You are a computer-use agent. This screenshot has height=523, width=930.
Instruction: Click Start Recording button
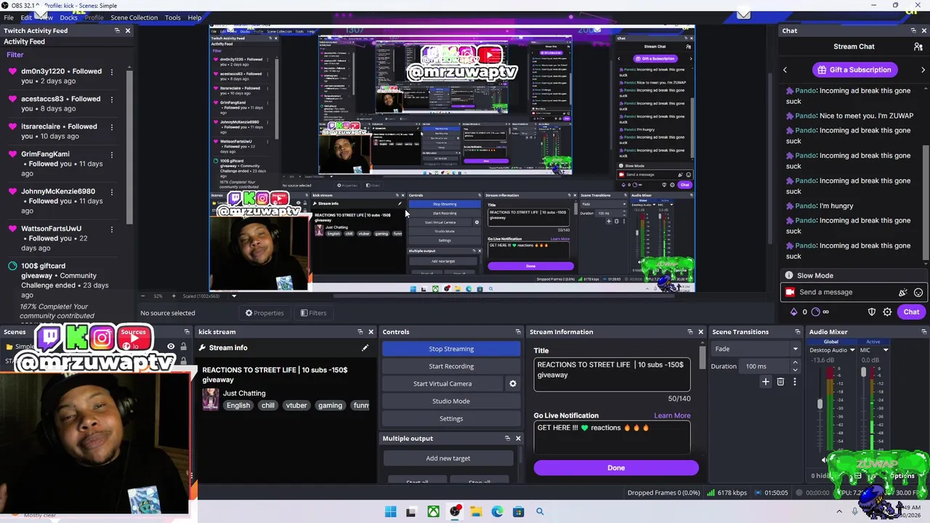coord(451,366)
